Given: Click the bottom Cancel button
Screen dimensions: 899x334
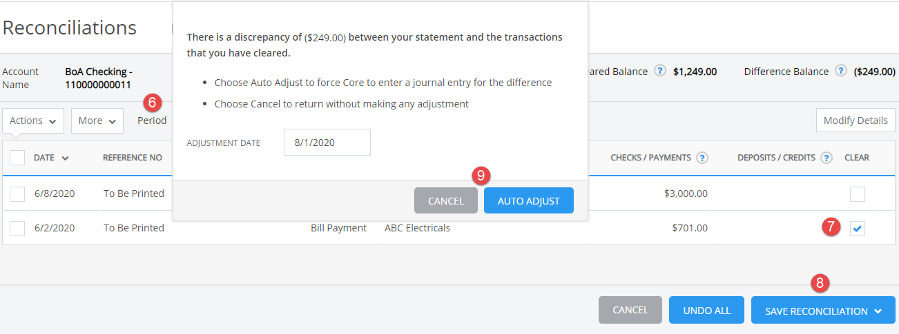Looking at the screenshot, I should click(630, 310).
